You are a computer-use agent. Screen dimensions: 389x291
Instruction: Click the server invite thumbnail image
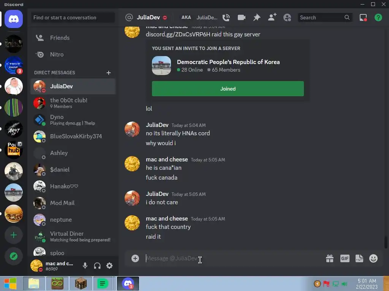point(161,66)
